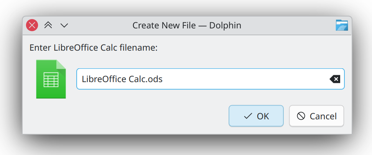Click the empty space inside filename field

coord(244,79)
